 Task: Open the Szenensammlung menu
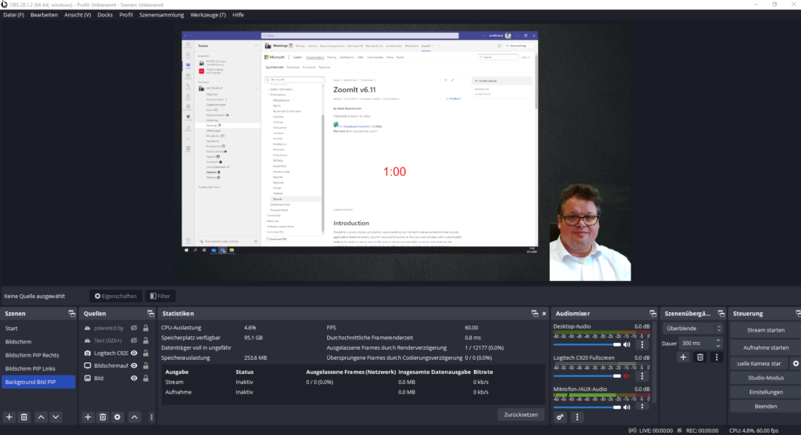pyautogui.click(x=161, y=15)
